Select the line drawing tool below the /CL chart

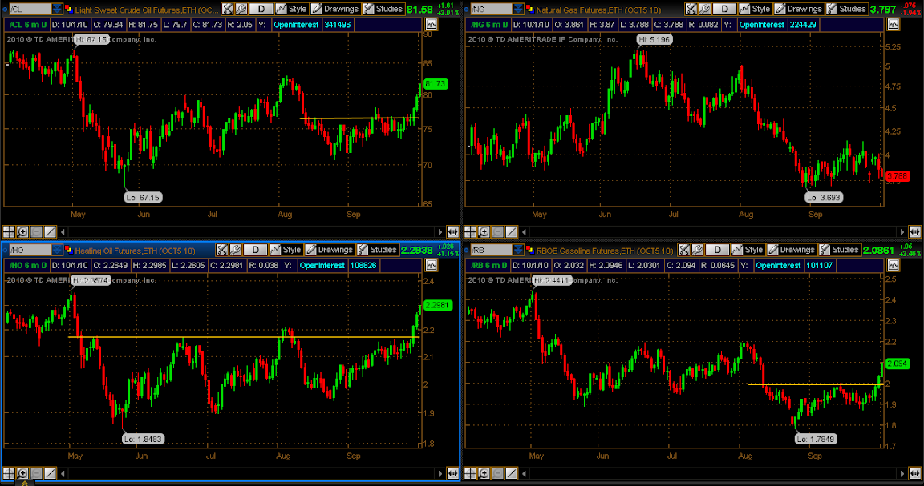(50, 232)
